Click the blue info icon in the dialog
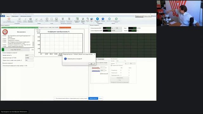The image size is (203, 114). 65,59
